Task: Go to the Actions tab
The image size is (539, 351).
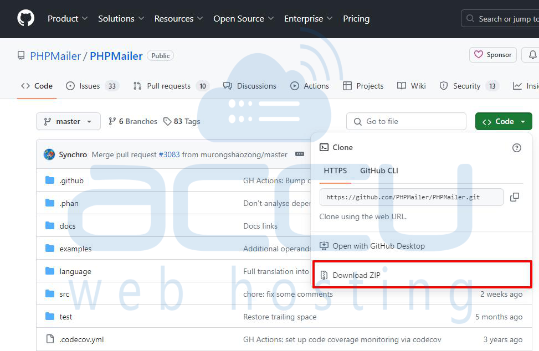Action: pyautogui.click(x=309, y=86)
